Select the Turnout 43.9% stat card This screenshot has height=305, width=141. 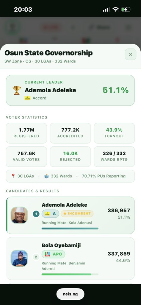pos(114,133)
